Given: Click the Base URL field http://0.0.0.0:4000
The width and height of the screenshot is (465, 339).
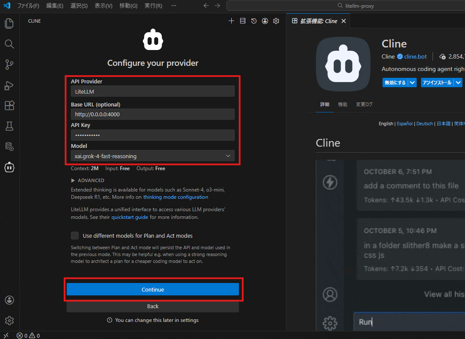Looking at the screenshot, I should point(153,114).
